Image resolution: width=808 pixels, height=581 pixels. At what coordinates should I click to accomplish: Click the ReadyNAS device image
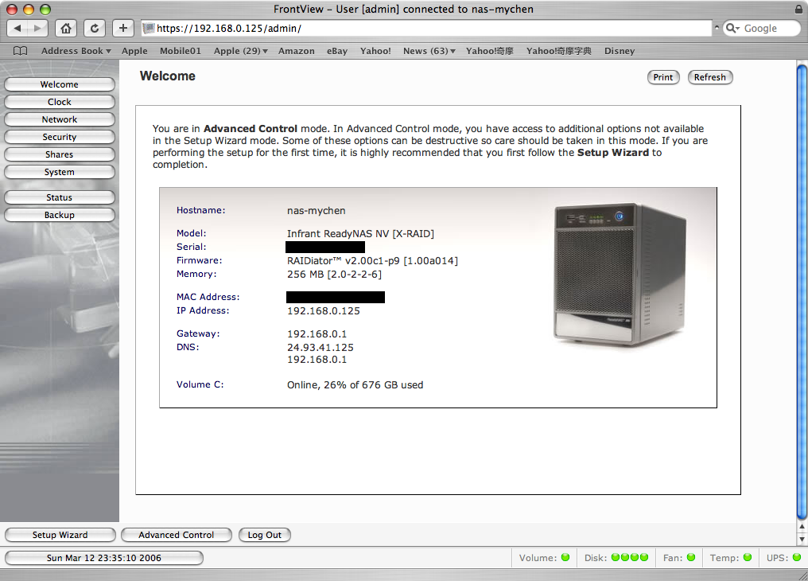[620, 274]
